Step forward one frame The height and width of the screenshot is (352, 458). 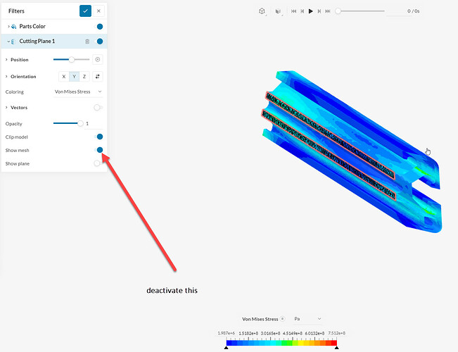319,11
